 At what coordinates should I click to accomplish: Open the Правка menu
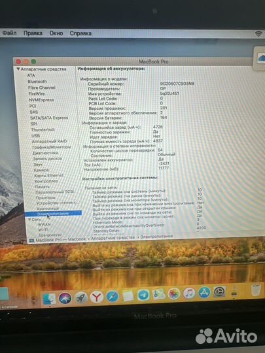(x=33, y=33)
